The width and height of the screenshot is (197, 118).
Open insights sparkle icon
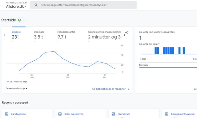(127, 33)
